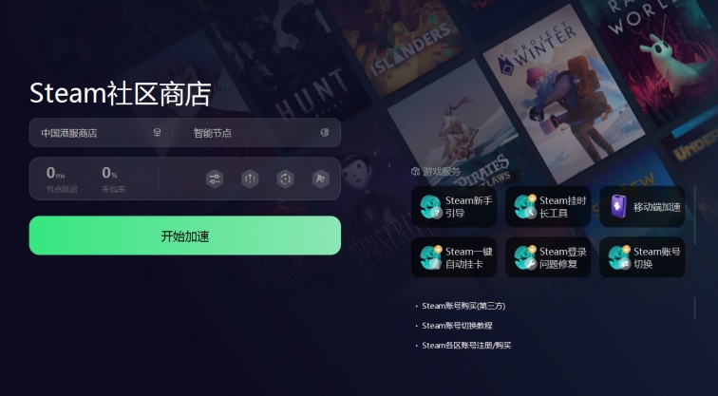The height and width of the screenshot is (396, 718).
Task: Open Steam账号切换教程 link
Action: (x=457, y=326)
